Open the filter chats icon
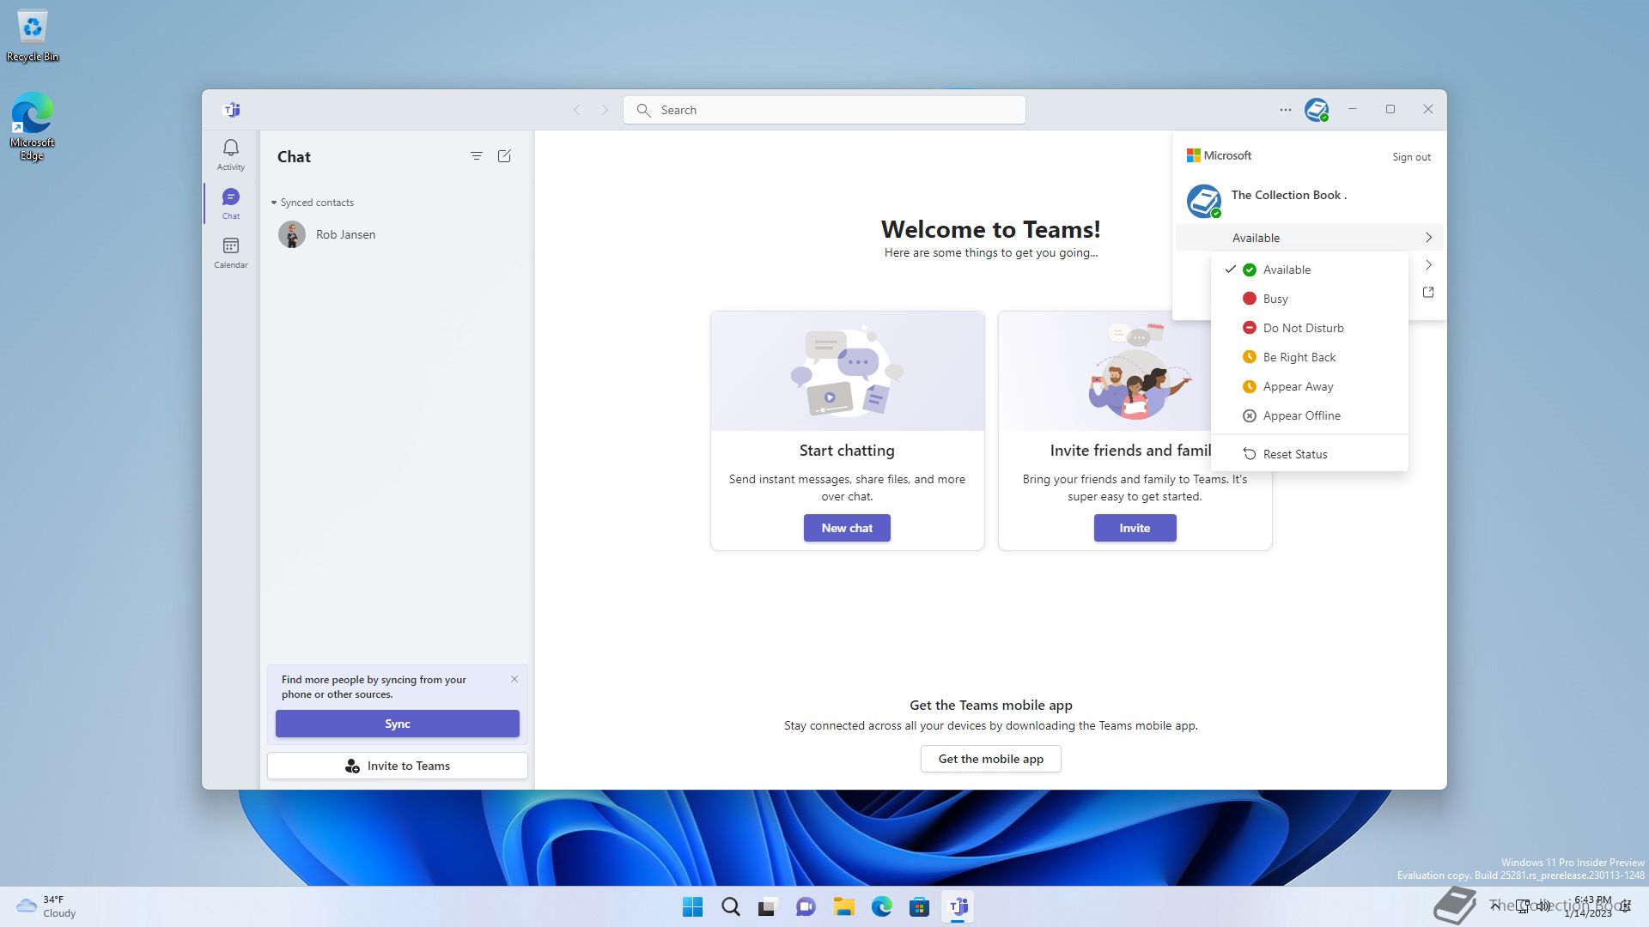 pos(477,156)
